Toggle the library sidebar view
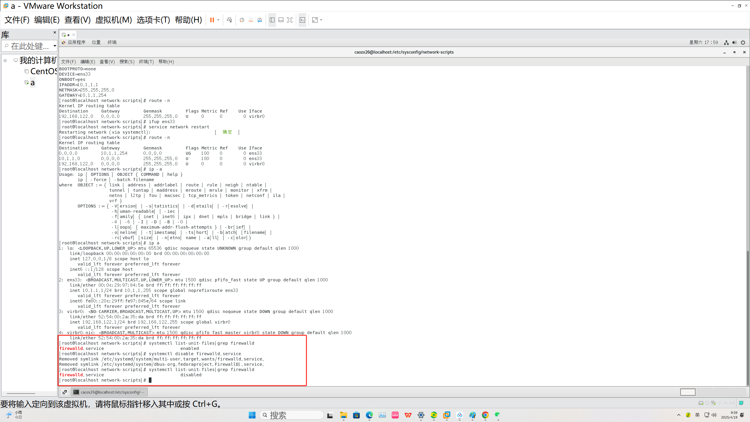 pos(272,20)
